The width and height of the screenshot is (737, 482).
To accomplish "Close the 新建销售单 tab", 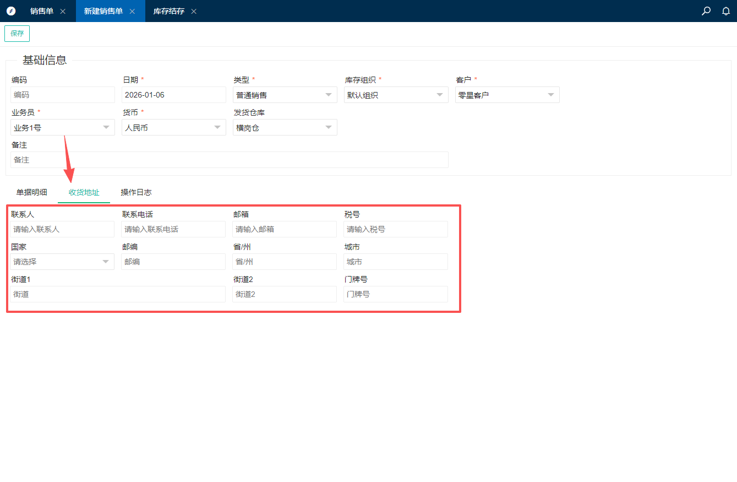I will 132,12.
